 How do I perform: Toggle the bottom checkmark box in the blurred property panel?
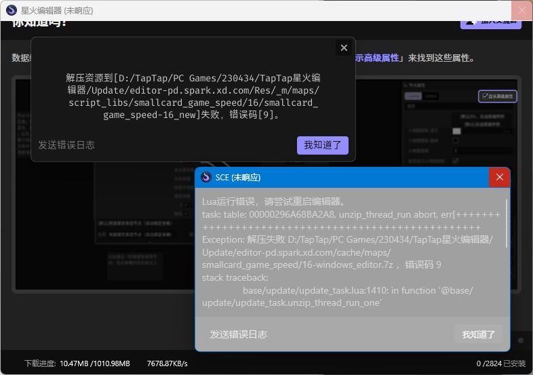pyautogui.click(x=456, y=161)
